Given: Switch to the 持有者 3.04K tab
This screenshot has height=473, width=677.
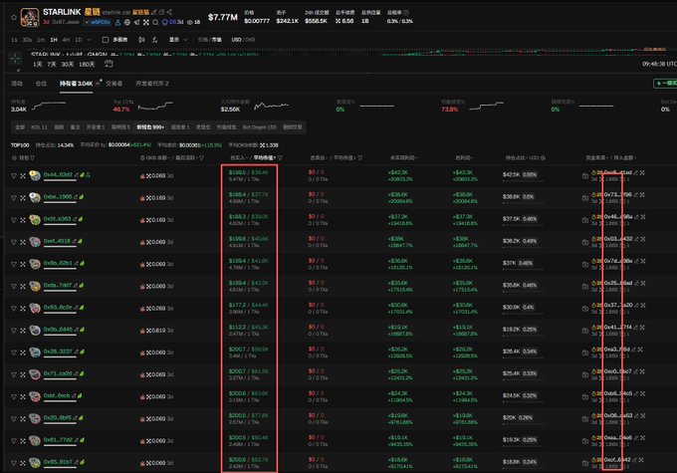Looking at the screenshot, I should point(76,84).
